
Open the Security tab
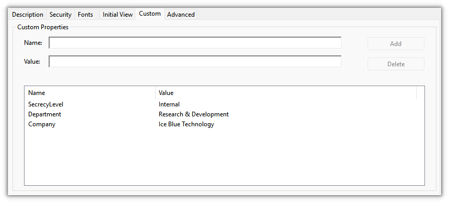tap(61, 15)
